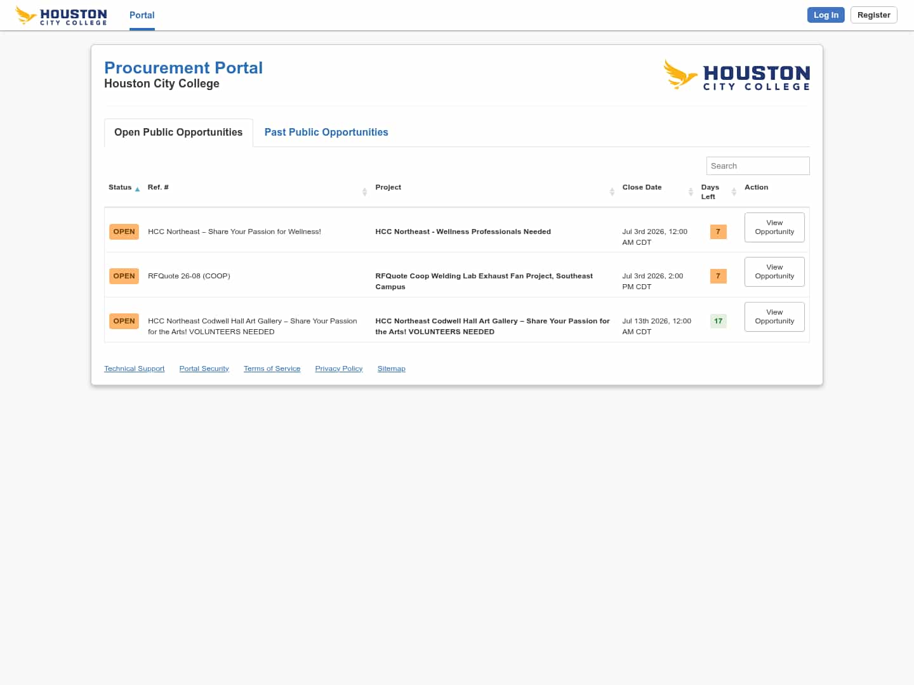Image resolution: width=914 pixels, height=685 pixels.
Task: Click the Log In button
Action: coord(826,15)
